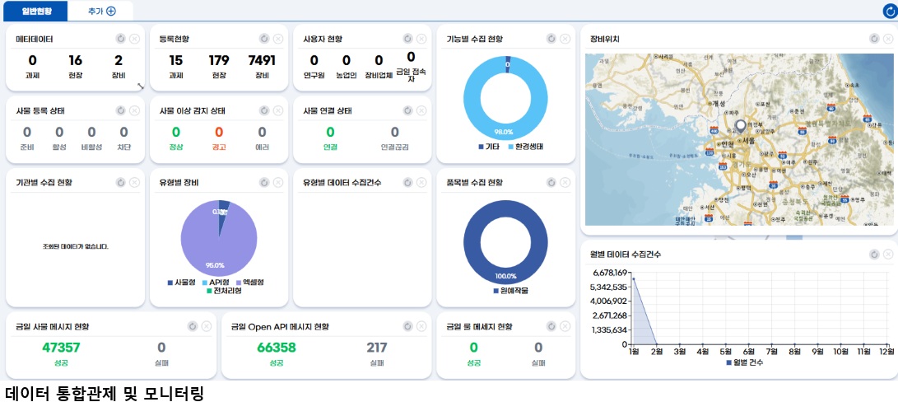
Task: Refresh the 메타데이터 widget
Action: point(120,39)
